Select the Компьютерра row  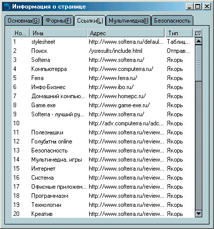tap(103, 69)
